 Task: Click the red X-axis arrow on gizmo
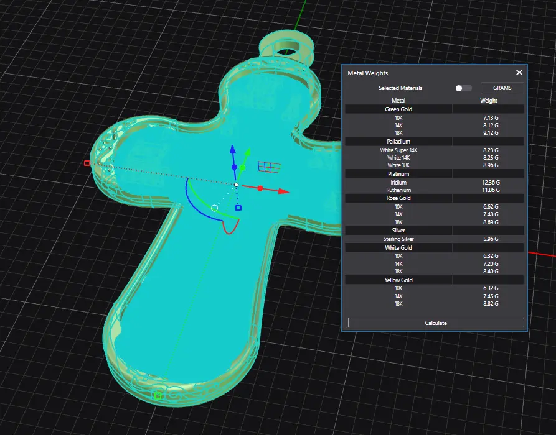(283, 191)
